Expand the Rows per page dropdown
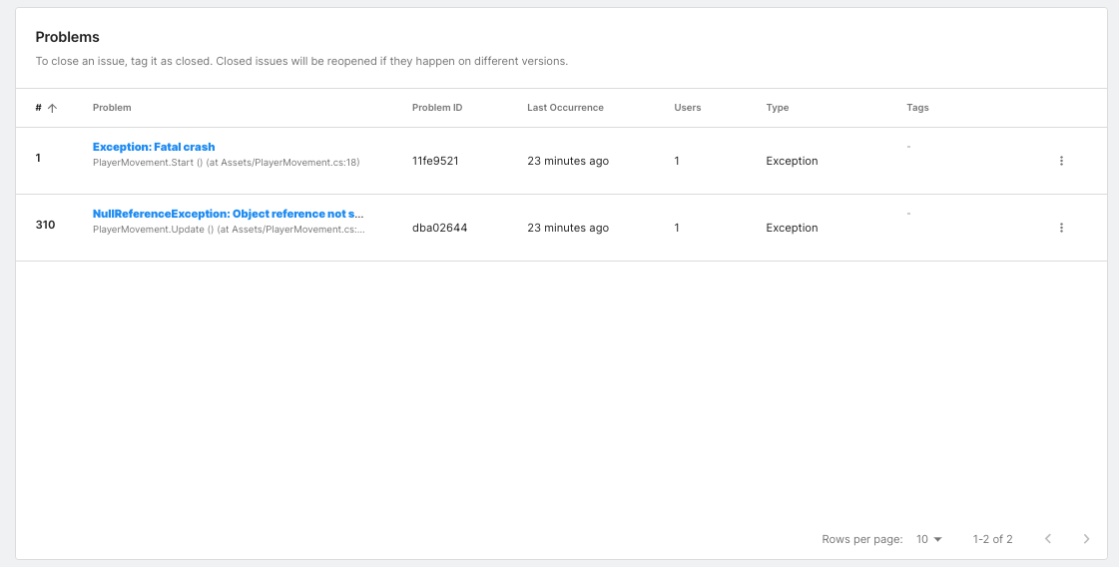The image size is (1119, 567). click(x=928, y=539)
